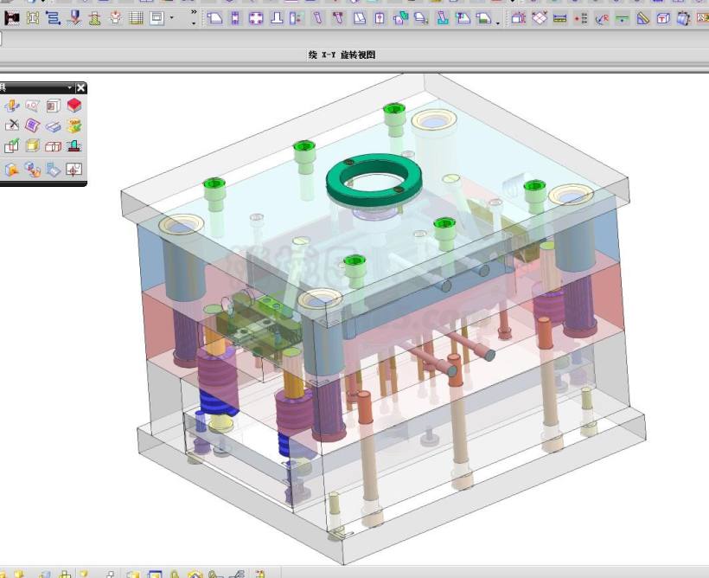Click the green locating ring on mold
This screenshot has height=578, width=709.
pyautogui.click(x=374, y=180)
